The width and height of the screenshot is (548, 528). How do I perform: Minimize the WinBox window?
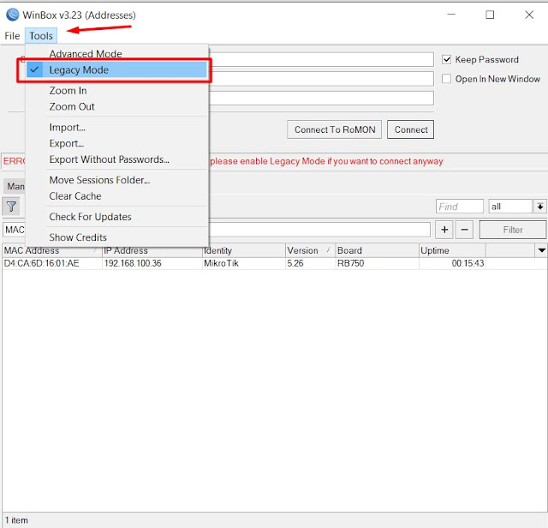pyautogui.click(x=451, y=15)
